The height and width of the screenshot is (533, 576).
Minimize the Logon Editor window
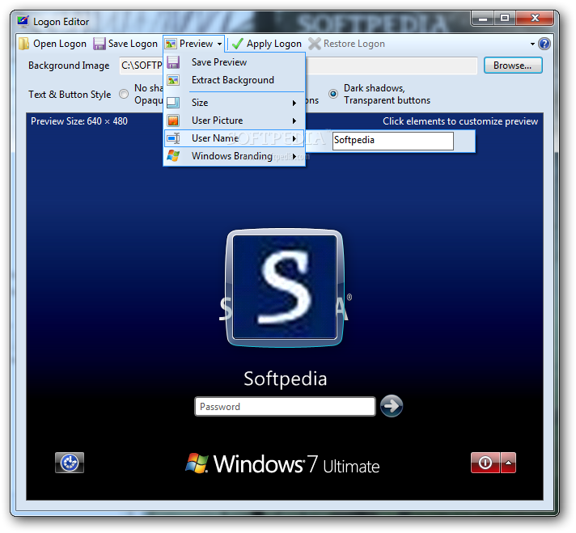(x=483, y=18)
